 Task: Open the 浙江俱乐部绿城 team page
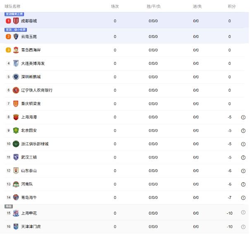(35, 144)
